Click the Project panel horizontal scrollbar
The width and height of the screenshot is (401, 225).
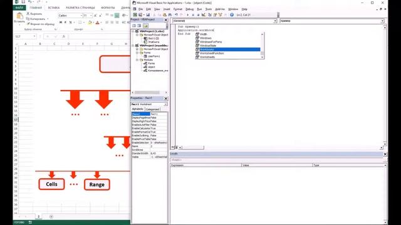pyautogui.click(x=149, y=92)
